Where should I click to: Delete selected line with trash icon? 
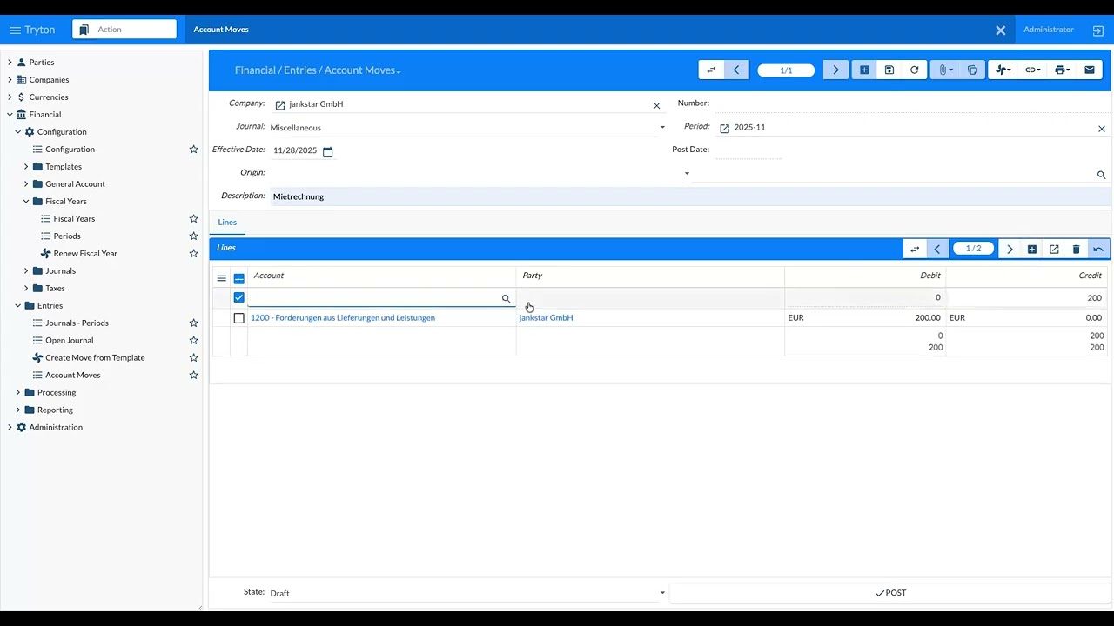click(x=1076, y=250)
